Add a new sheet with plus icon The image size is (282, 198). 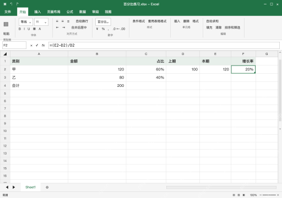pyautogui.click(x=47, y=188)
